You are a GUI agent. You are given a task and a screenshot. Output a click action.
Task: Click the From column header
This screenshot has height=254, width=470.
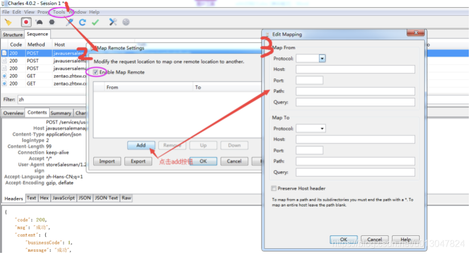tap(112, 87)
